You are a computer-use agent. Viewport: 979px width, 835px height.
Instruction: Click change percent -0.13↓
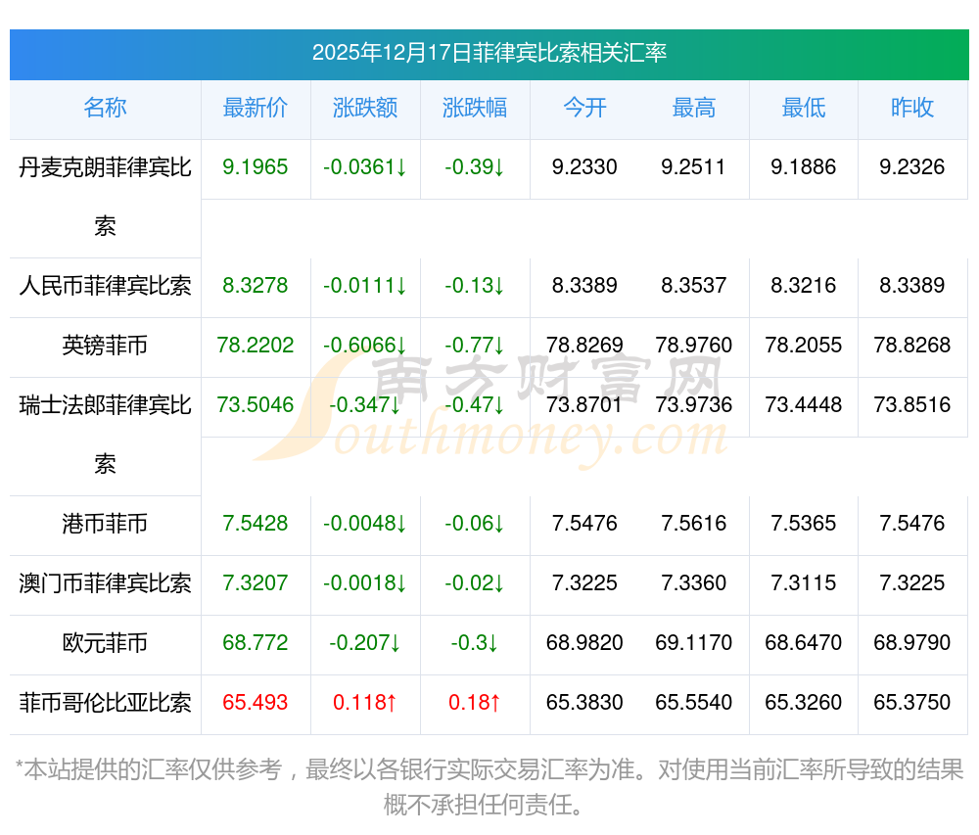475,286
